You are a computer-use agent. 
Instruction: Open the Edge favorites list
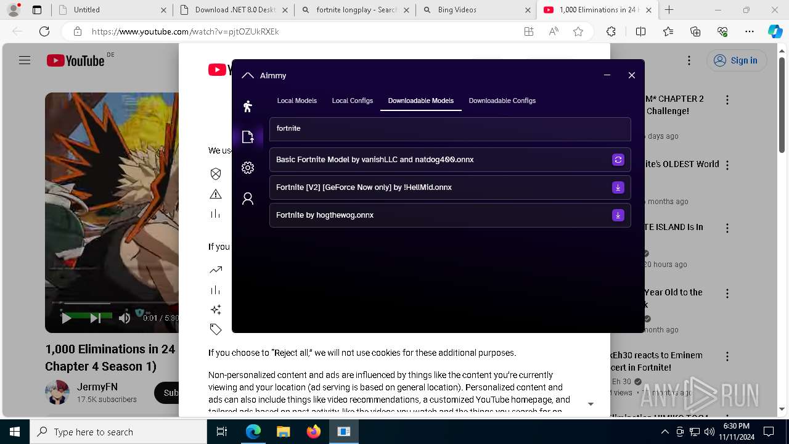coord(668,31)
